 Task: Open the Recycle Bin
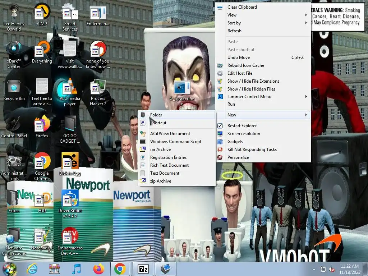(14, 89)
